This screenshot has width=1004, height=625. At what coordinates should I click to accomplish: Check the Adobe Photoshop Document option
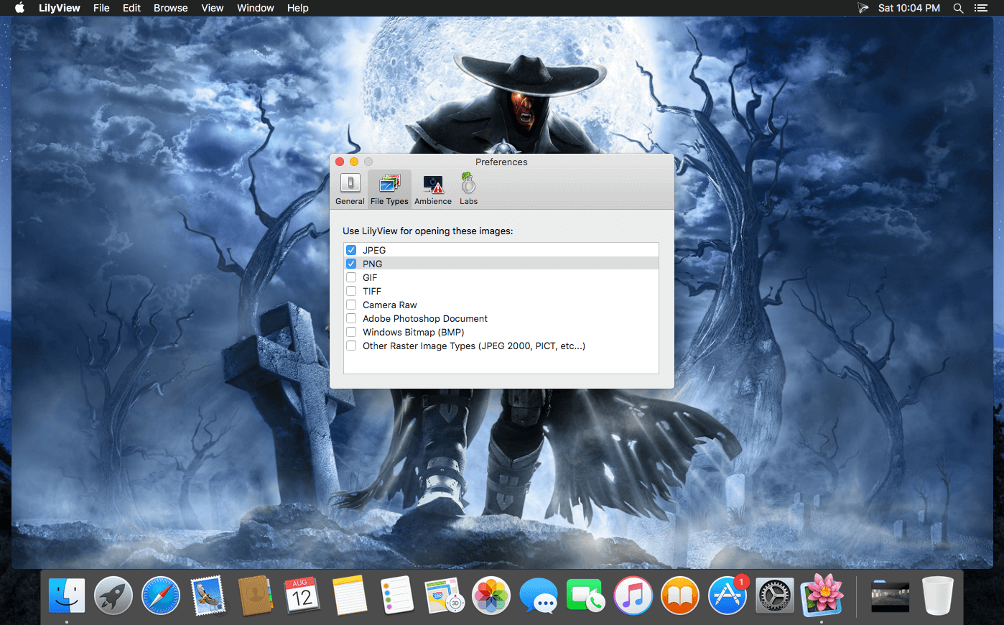pos(351,318)
